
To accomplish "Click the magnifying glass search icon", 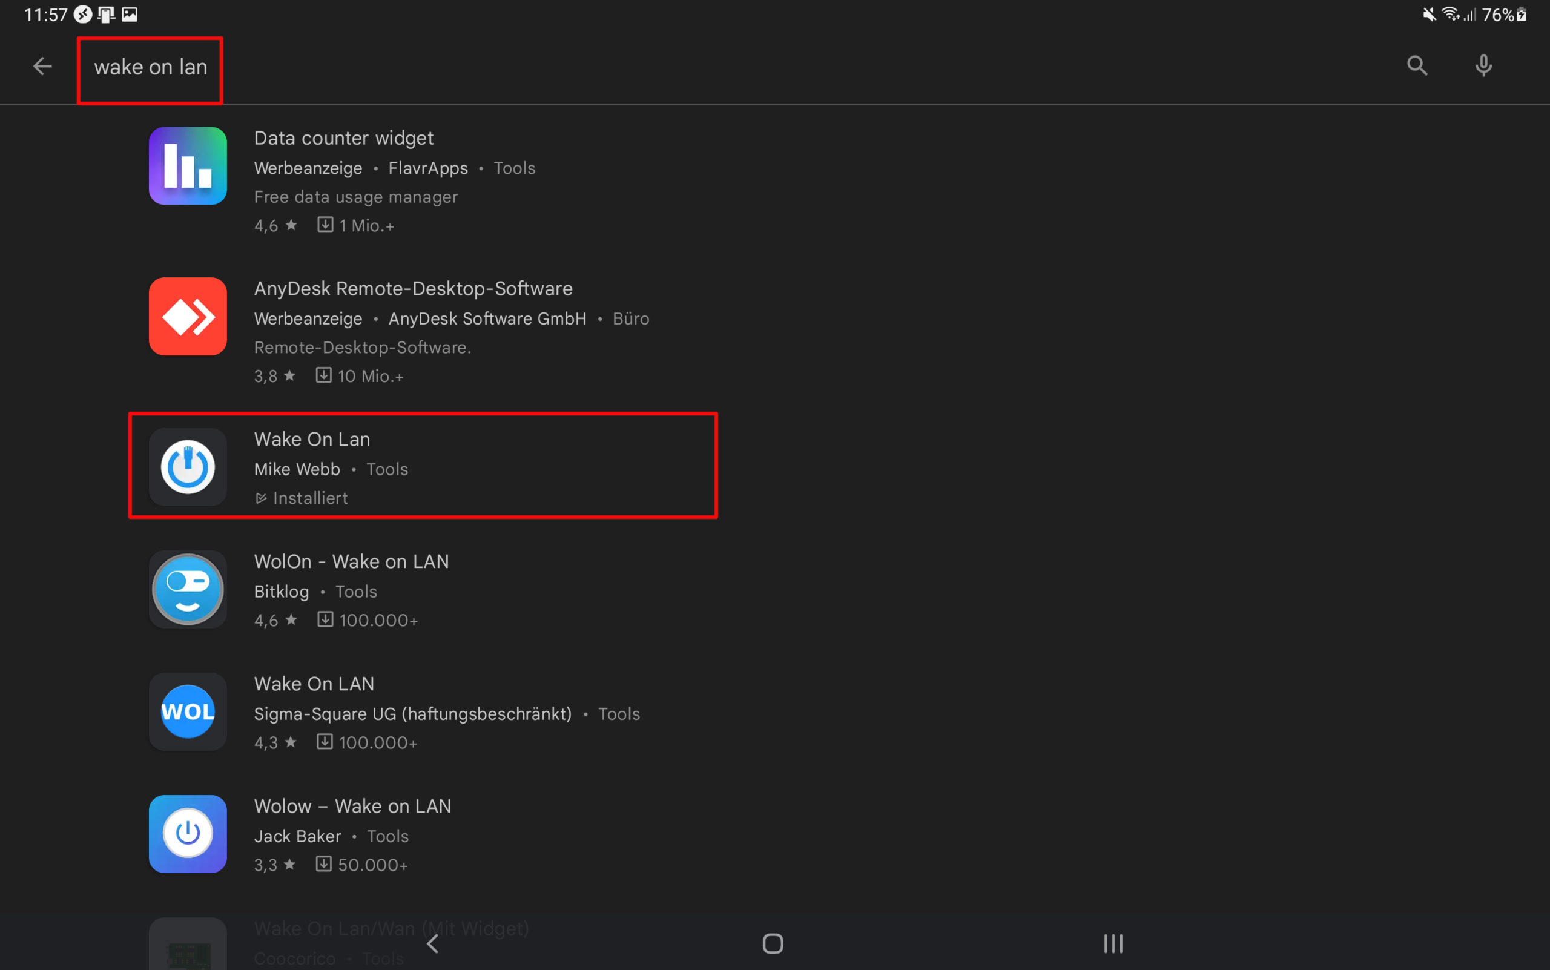I will tap(1417, 65).
